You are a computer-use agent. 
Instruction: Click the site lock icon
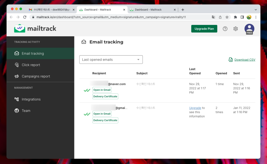click(33, 17)
